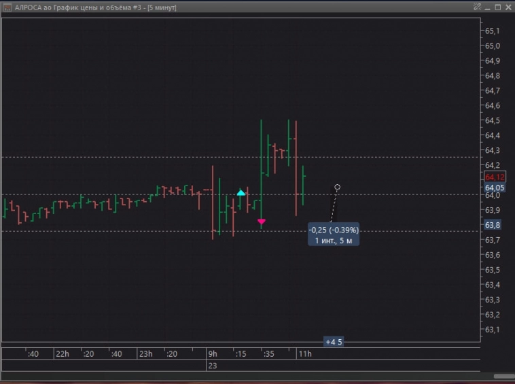Click the magenta sell arrow marker
Viewport: 515px width, 384px height.
(x=262, y=222)
